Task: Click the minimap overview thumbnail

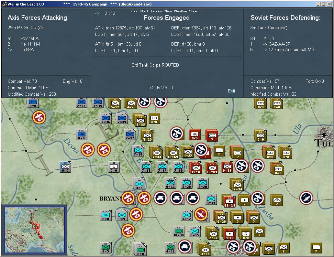Action: pyautogui.click(x=35, y=230)
